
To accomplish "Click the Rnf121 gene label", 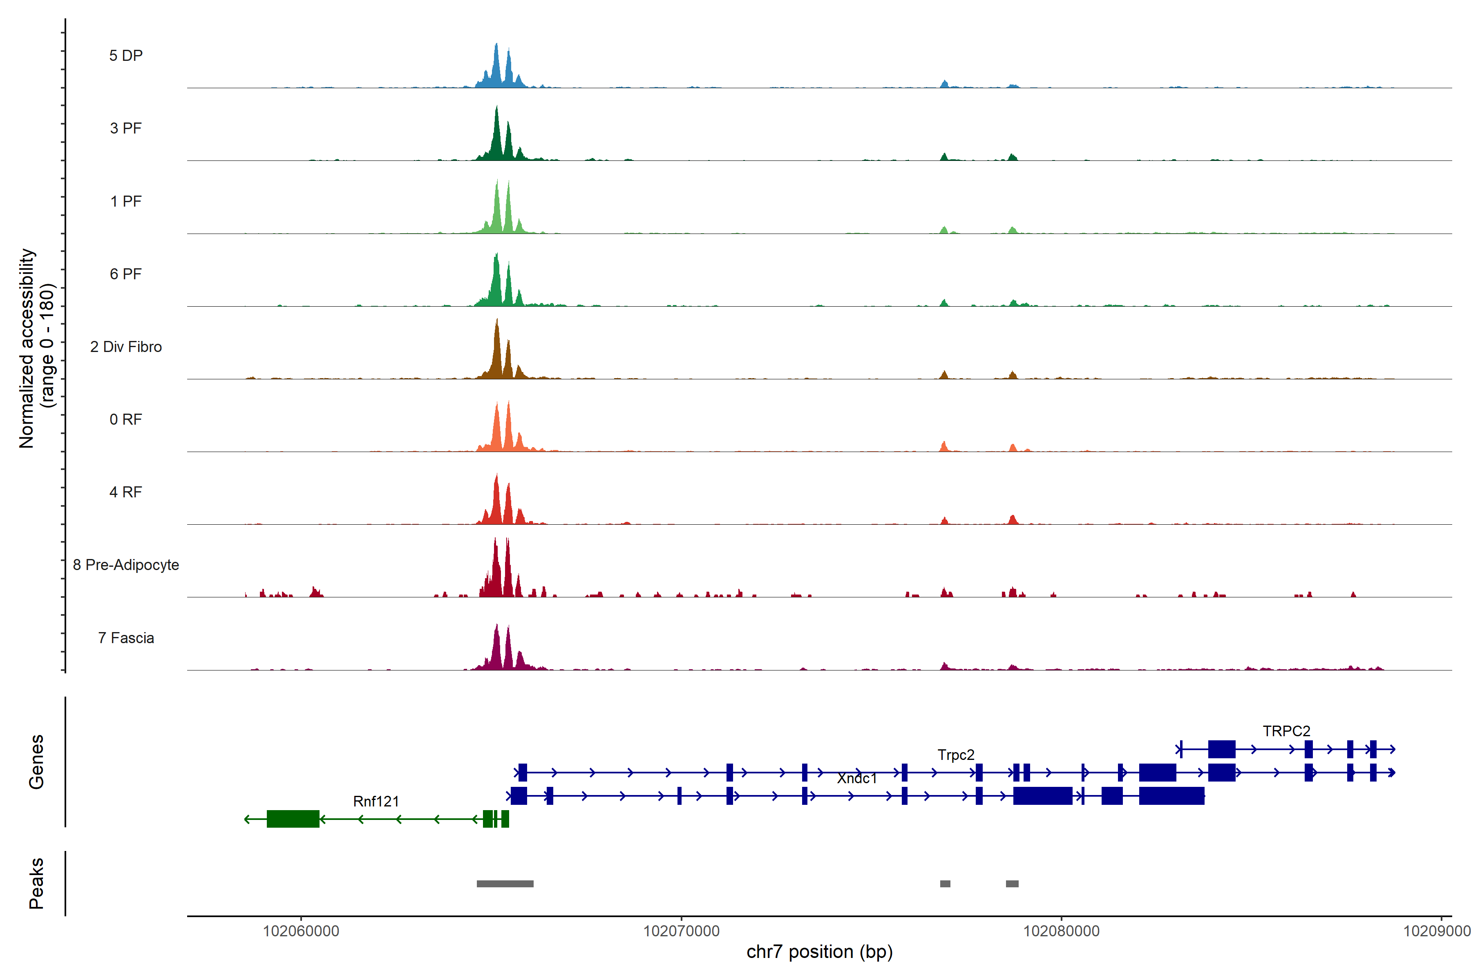I will pos(376,801).
